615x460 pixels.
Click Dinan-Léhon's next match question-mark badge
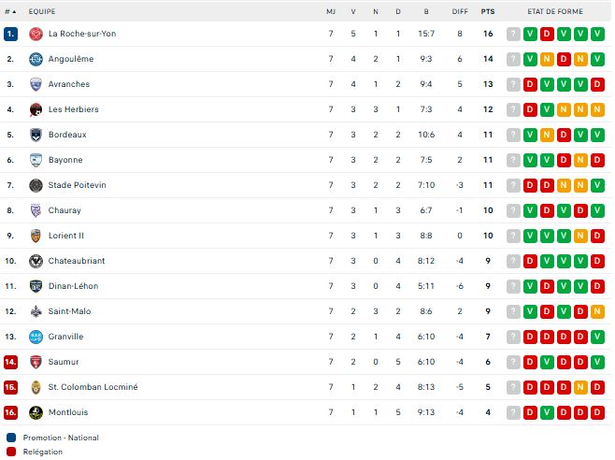click(x=512, y=286)
